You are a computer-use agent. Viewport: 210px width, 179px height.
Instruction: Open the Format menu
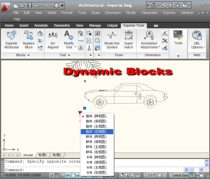pyautogui.click(x=67, y=13)
